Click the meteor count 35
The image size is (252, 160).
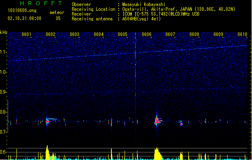coord(58,18)
